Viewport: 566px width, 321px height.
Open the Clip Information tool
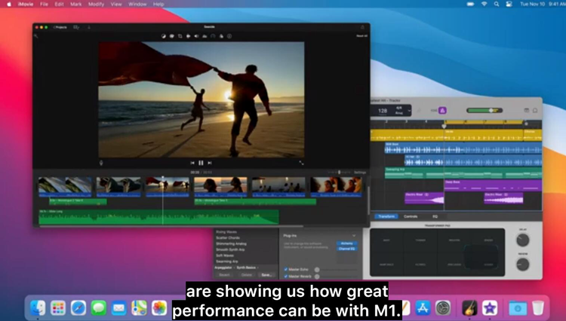click(x=229, y=36)
